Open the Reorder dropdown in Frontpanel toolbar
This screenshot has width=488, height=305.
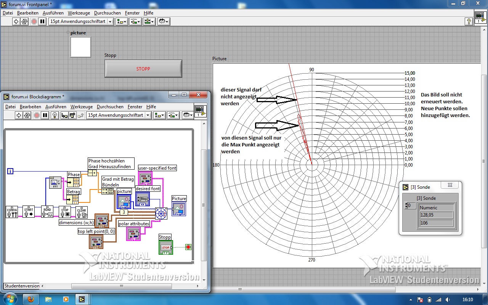tap(164, 22)
